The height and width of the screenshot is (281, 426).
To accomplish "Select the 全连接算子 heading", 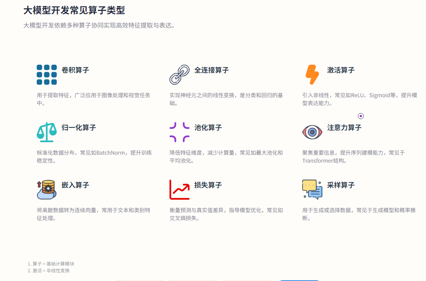I will click(211, 70).
